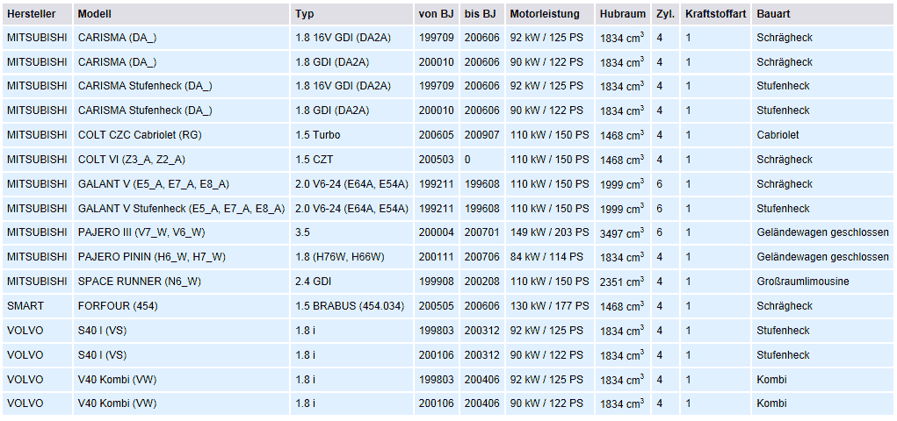
Task: Select the SMART manufacturer cell
Action: 24,306
